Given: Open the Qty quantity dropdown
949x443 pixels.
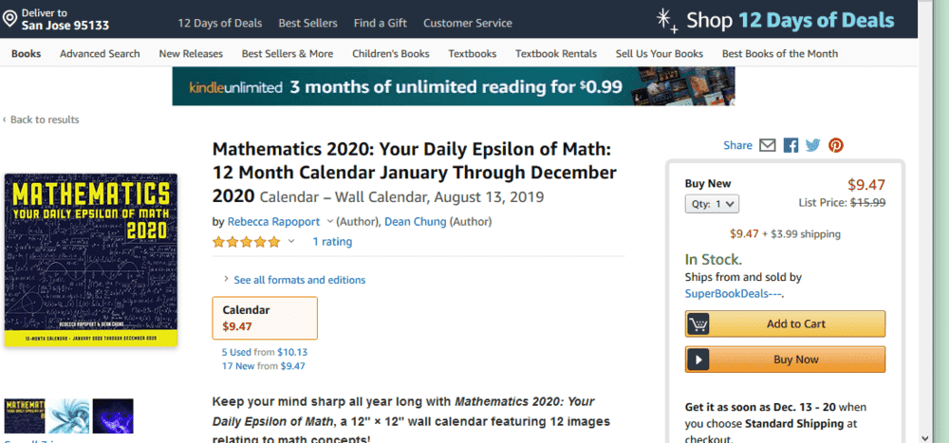Looking at the screenshot, I should tap(712, 203).
